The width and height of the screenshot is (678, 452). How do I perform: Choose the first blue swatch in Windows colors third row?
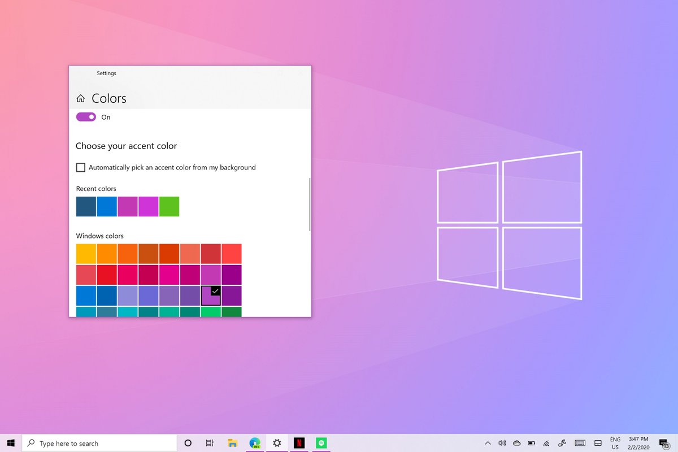coord(86,295)
